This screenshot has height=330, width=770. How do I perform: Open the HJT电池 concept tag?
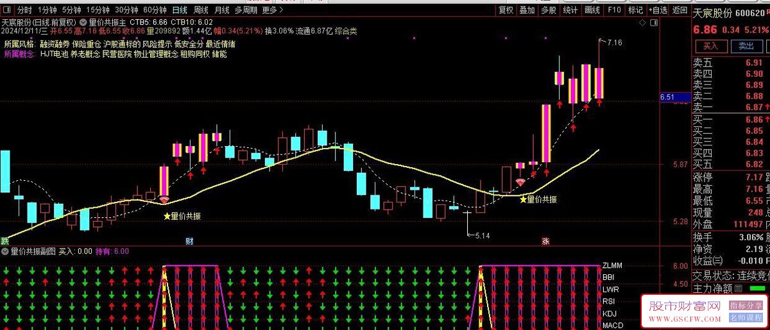[x=54, y=54]
